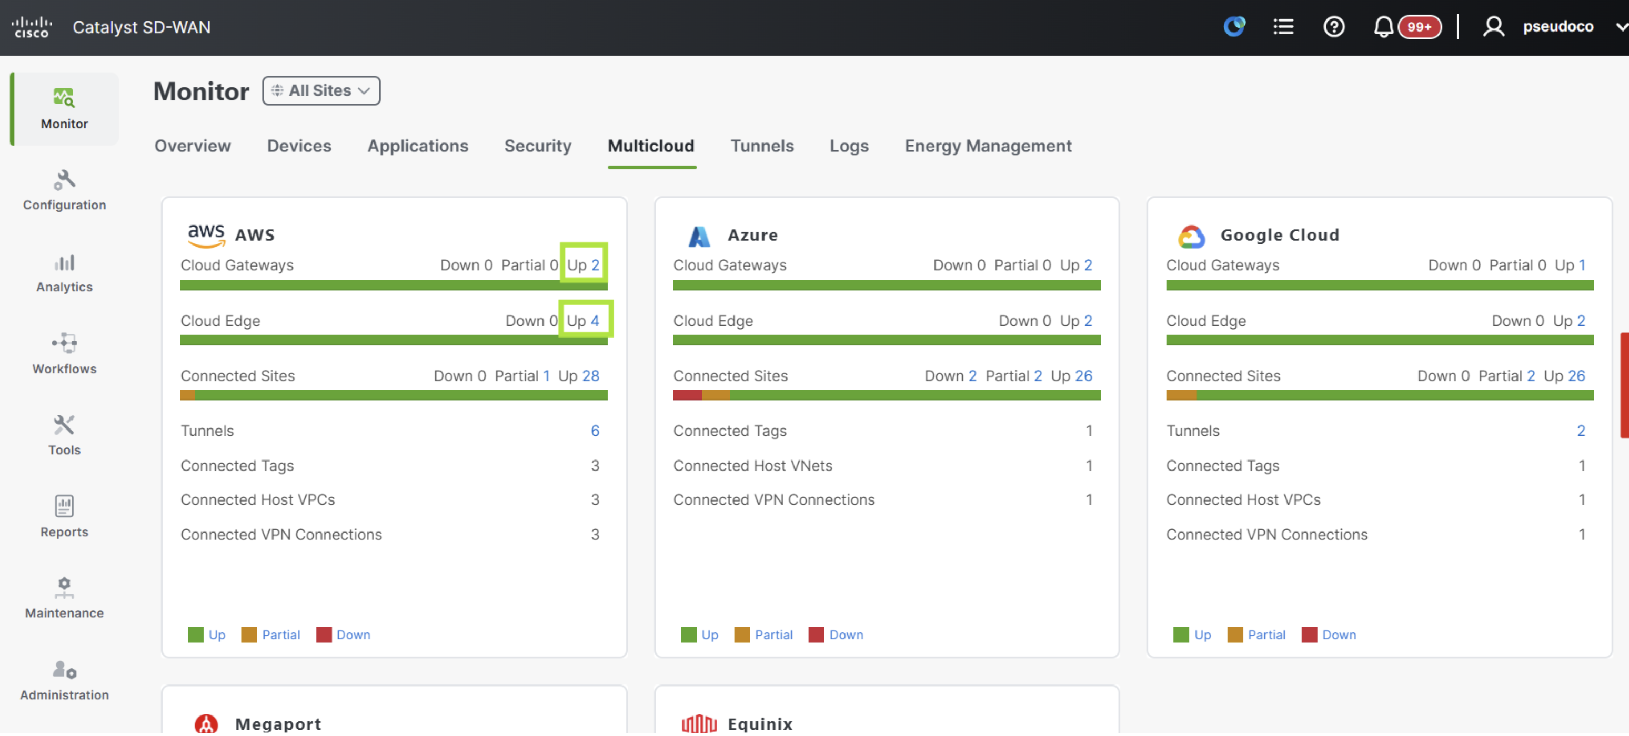Expand the All Sites dropdown
Image resolution: width=1629 pixels, height=736 pixels.
tap(321, 91)
